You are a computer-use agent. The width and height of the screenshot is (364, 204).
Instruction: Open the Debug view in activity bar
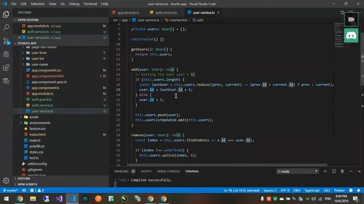[x=6, y=54]
